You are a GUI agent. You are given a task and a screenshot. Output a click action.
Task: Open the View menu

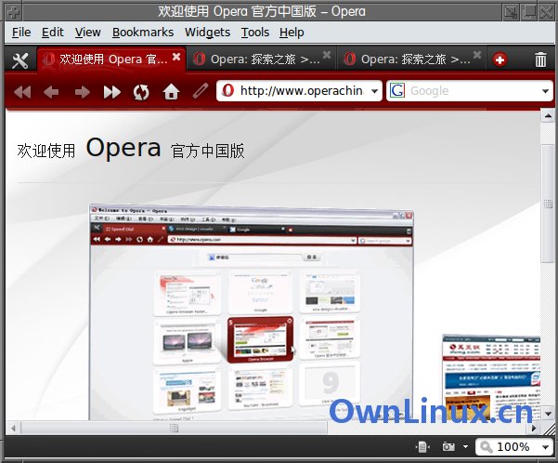click(x=88, y=33)
